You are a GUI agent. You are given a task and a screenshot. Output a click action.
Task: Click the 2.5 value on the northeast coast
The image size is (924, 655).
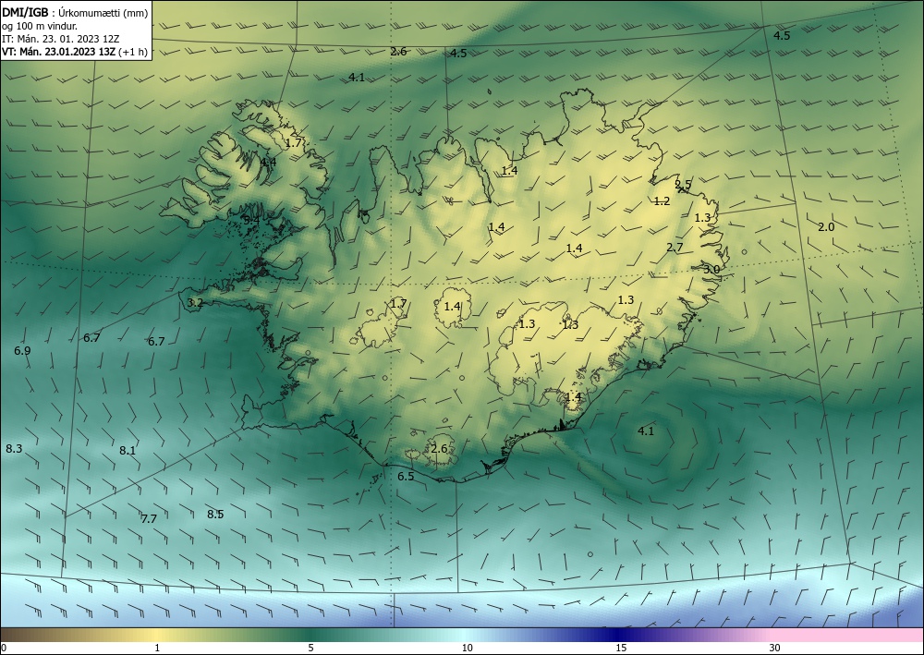(683, 184)
